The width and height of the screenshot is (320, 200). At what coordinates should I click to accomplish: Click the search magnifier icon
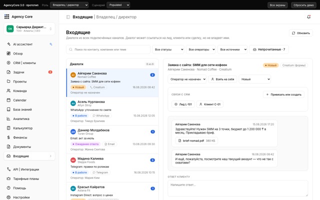pyautogui.click(x=70, y=49)
